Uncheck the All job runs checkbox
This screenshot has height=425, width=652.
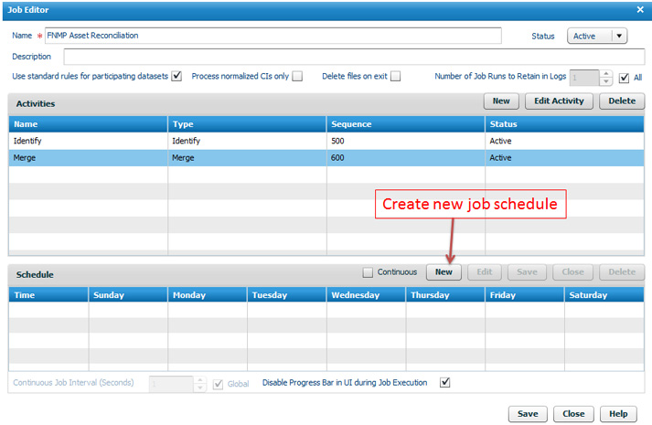pyautogui.click(x=625, y=78)
